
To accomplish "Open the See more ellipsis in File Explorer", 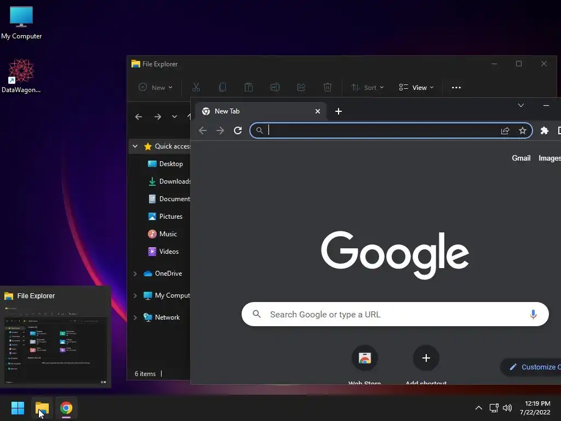I will click(456, 87).
